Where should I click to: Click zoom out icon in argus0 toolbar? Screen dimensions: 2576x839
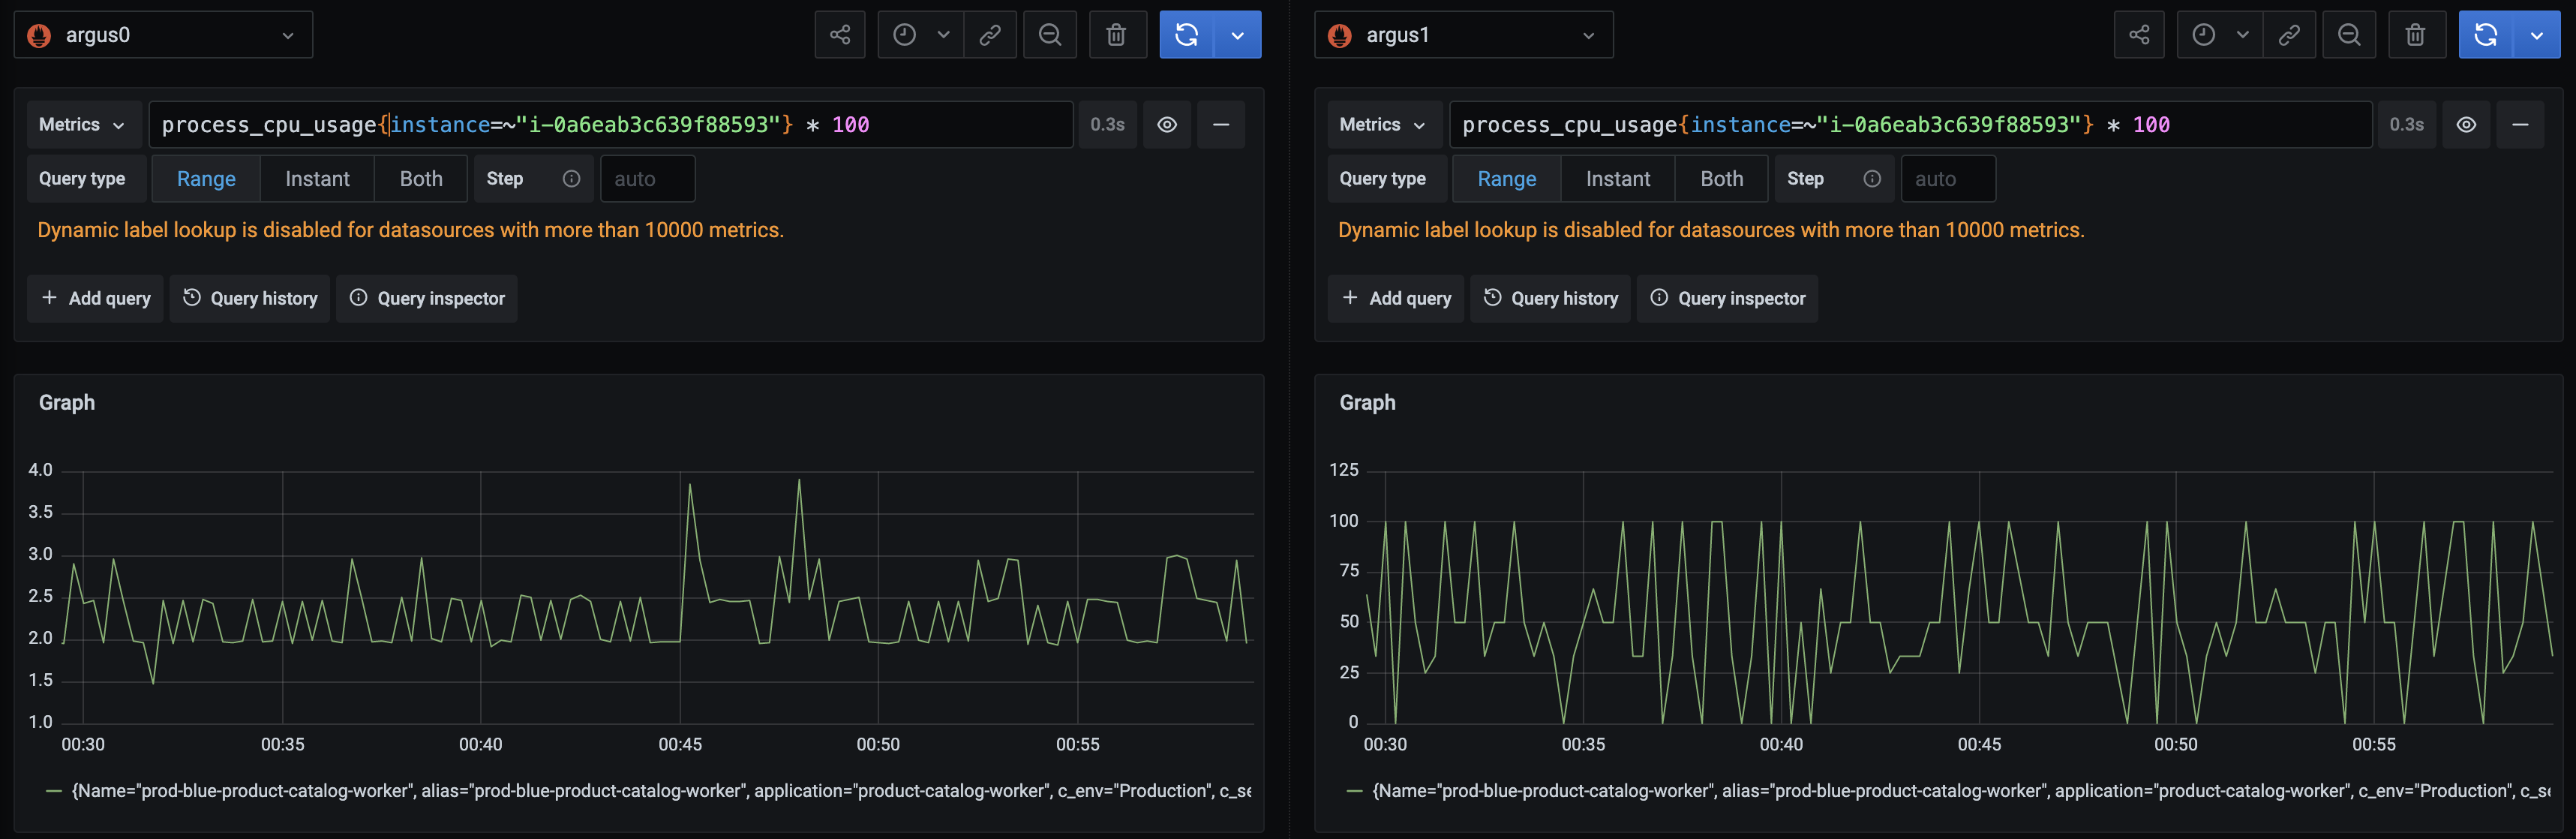1049,35
